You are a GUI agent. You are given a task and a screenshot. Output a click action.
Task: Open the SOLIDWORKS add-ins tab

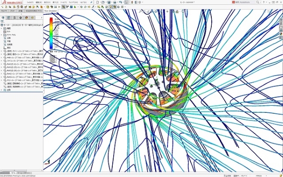pos(33,11)
